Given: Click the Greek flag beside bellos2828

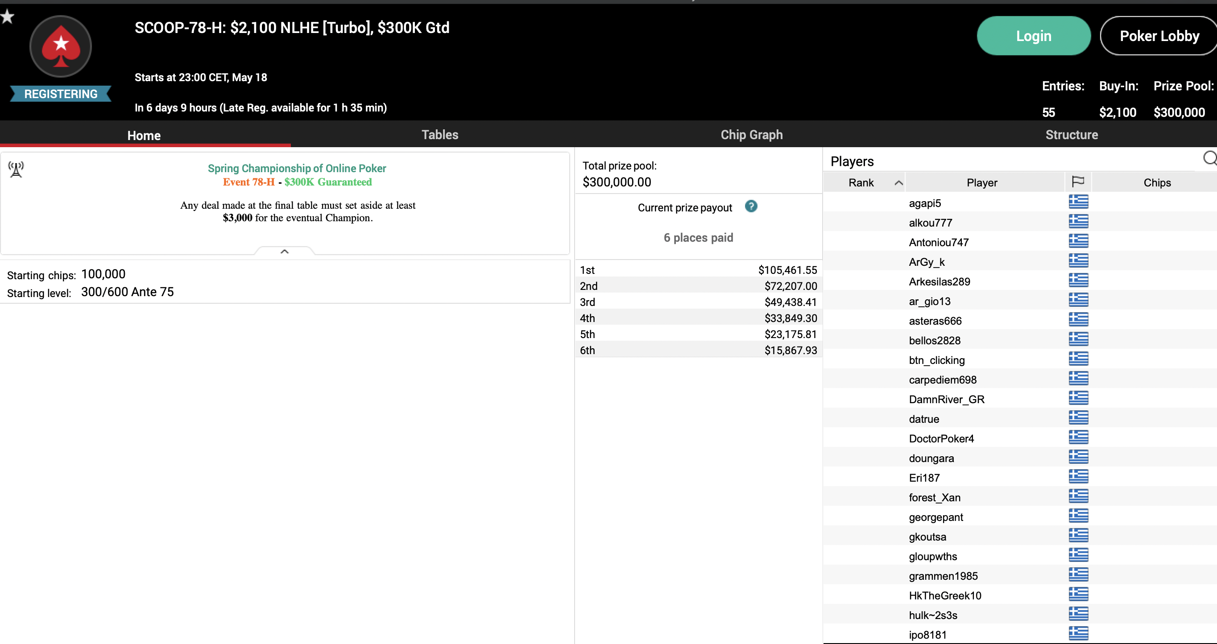Looking at the screenshot, I should click(1078, 339).
